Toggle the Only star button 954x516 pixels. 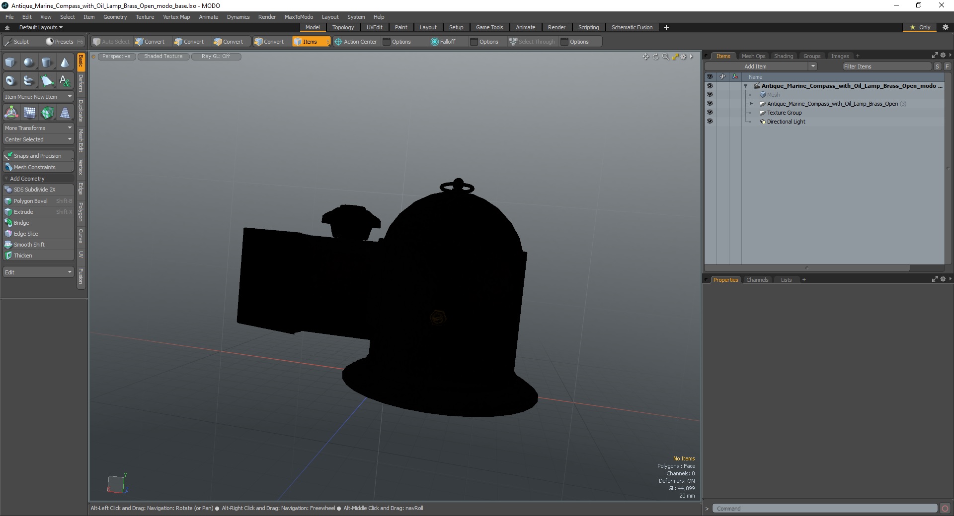(920, 27)
